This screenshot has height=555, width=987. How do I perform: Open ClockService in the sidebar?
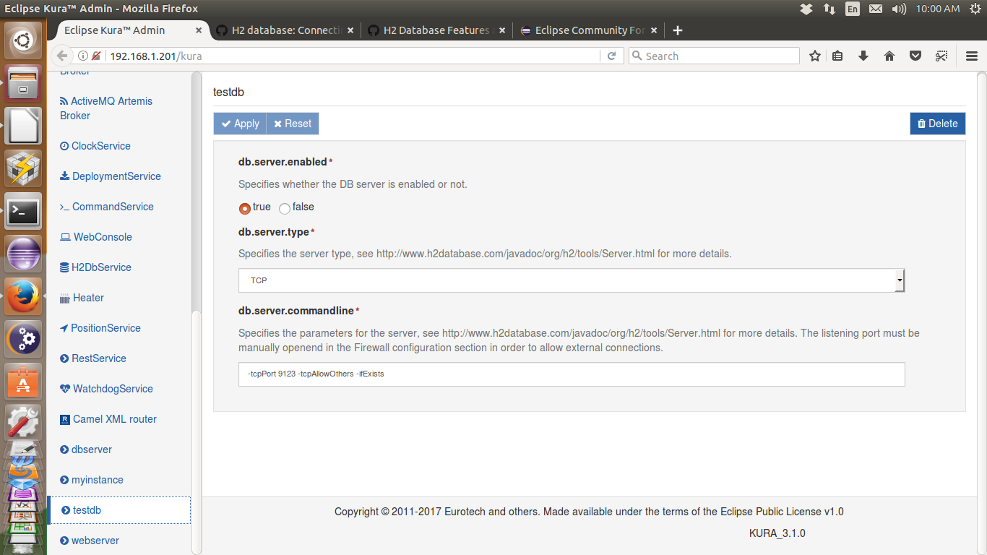tap(95, 146)
